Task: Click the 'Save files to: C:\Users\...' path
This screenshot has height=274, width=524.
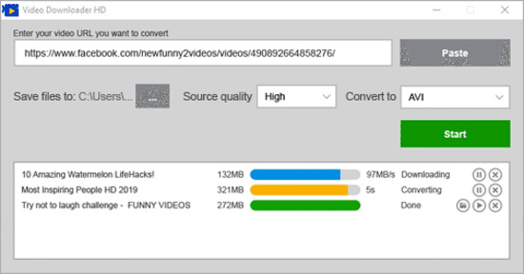Action: pyautogui.click(x=73, y=97)
